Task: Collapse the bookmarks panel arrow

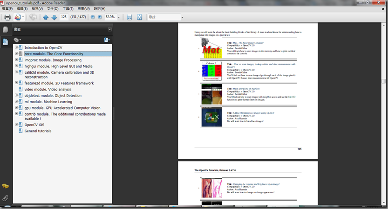Action: tap(109, 29)
